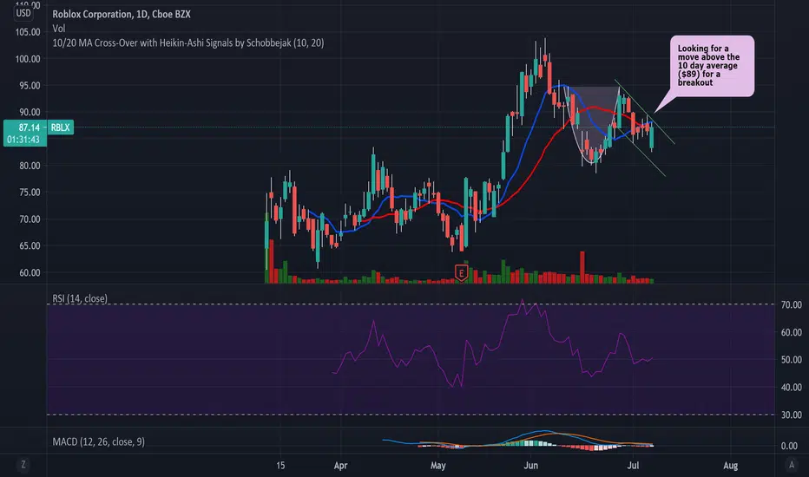Click the May label on time axis
The height and width of the screenshot is (477, 809).
[438, 465]
